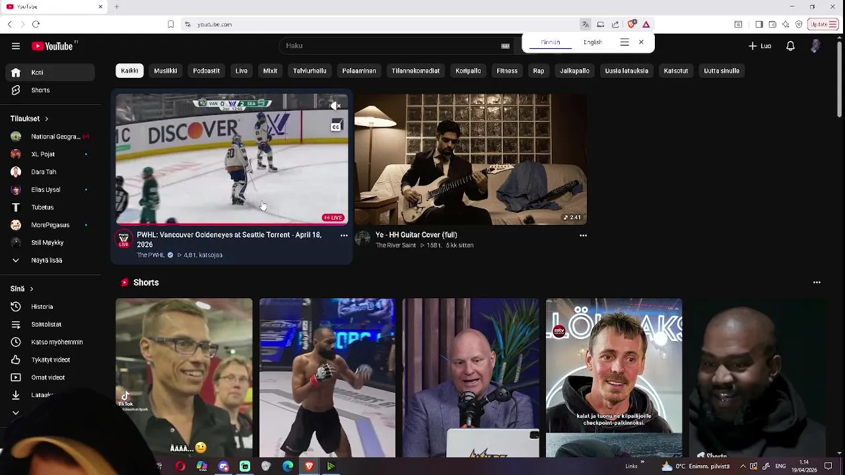Viewport: 845px width, 475px height.
Task: Click The PWHL channel avatar
Action: (x=124, y=239)
